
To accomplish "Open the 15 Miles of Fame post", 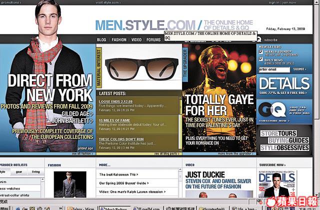I will click(x=114, y=120).
